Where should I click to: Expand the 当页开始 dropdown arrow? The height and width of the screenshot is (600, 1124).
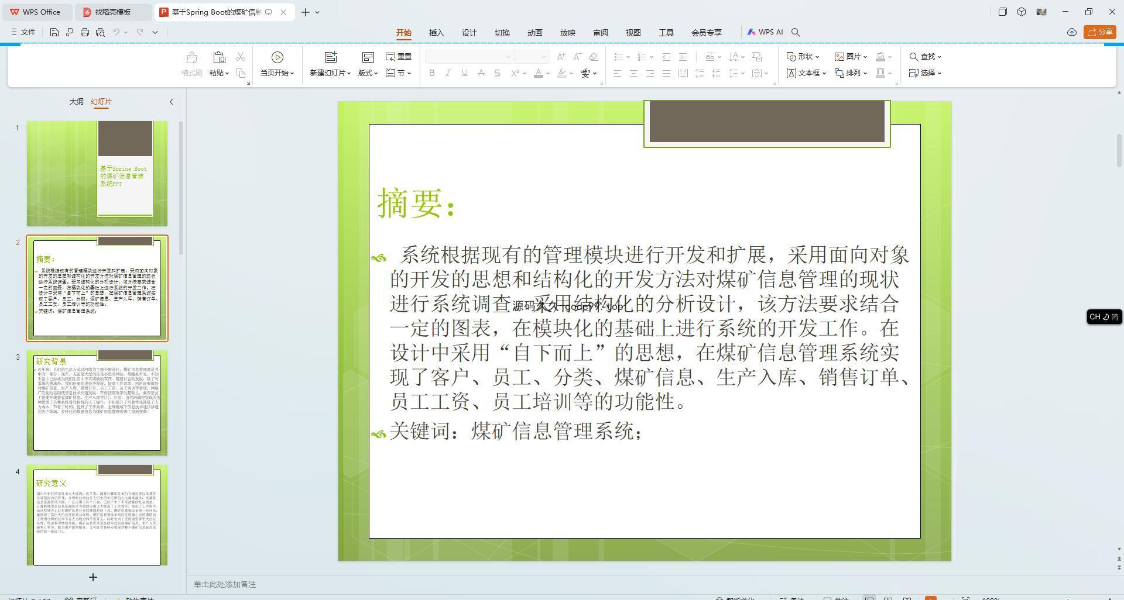(x=292, y=73)
